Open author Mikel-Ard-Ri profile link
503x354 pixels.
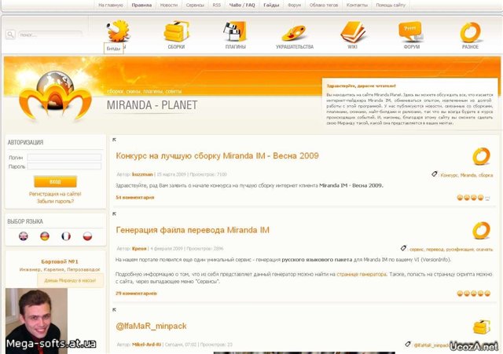click(146, 345)
